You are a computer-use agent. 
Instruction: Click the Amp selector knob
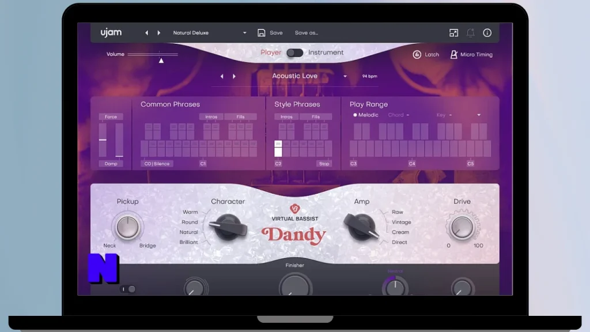pyautogui.click(x=361, y=227)
